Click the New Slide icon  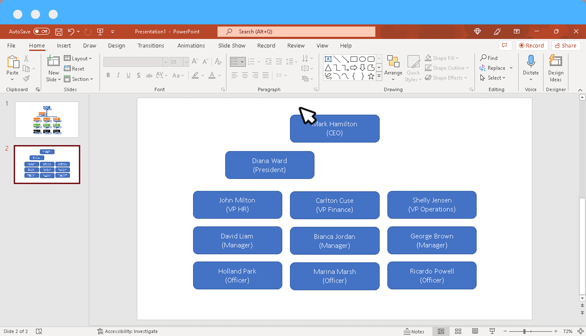pos(53,61)
